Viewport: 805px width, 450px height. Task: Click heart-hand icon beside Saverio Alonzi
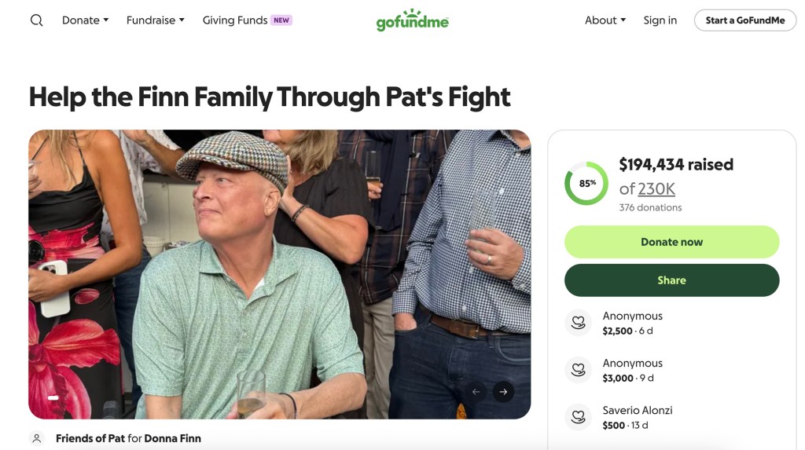click(x=579, y=417)
